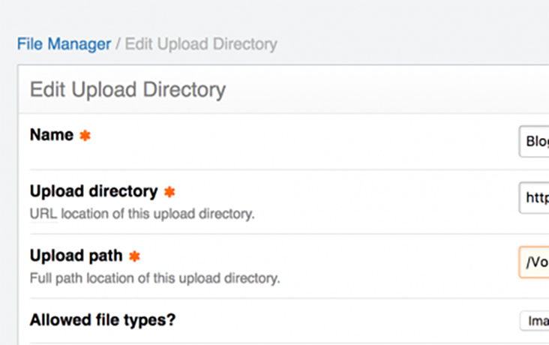Screen dimensions: 549x345
Task: Click the Allowed file types? label
Action: [102, 320]
